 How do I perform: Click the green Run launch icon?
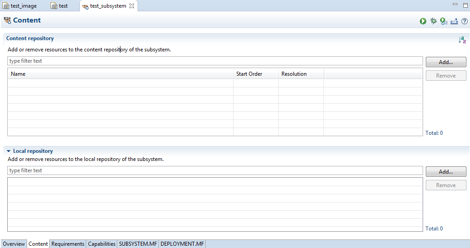pyautogui.click(x=423, y=21)
